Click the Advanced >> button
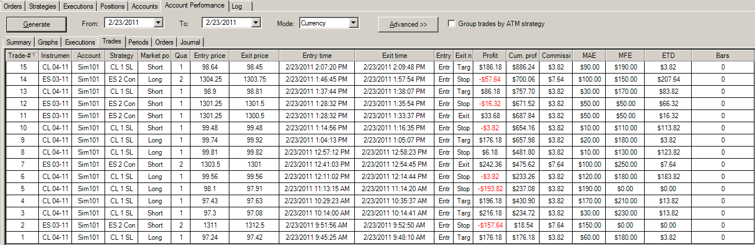 pyautogui.click(x=408, y=24)
